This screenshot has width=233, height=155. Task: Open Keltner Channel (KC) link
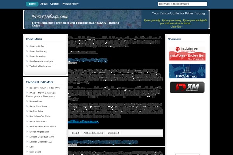click(41, 142)
